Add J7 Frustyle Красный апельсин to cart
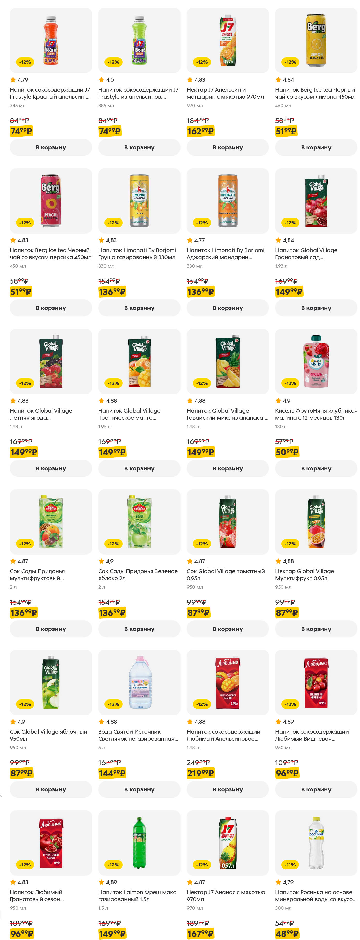The width and height of the screenshot is (360, 940). click(51, 147)
